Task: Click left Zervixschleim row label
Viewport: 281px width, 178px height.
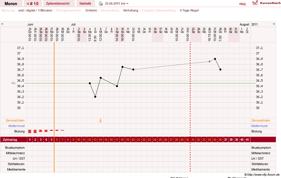Action: click(x=15, y=120)
